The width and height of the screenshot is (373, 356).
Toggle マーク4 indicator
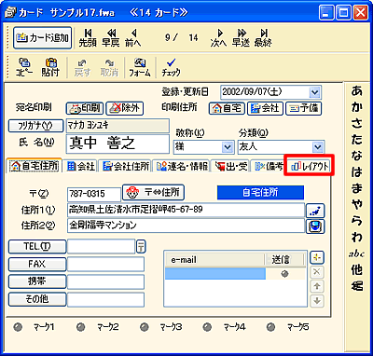[207, 327]
